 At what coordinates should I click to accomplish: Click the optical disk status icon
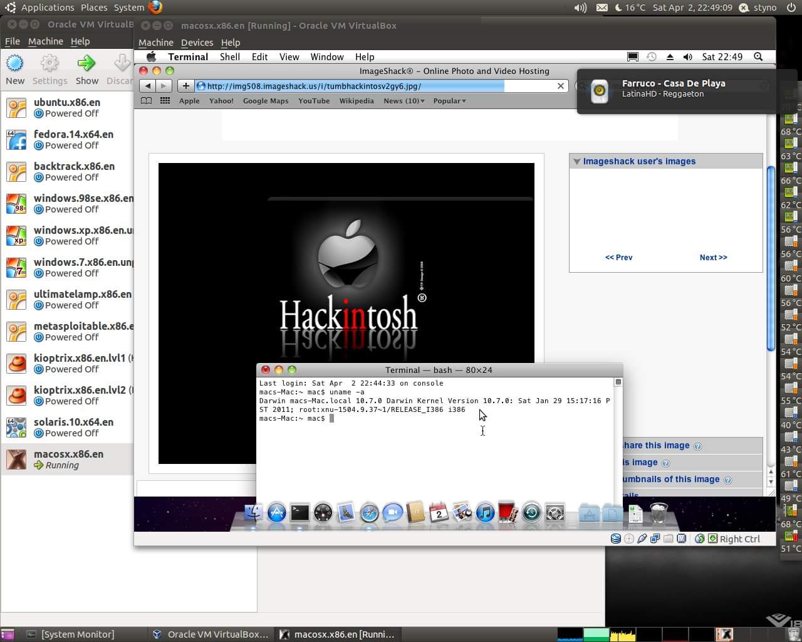click(629, 539)
